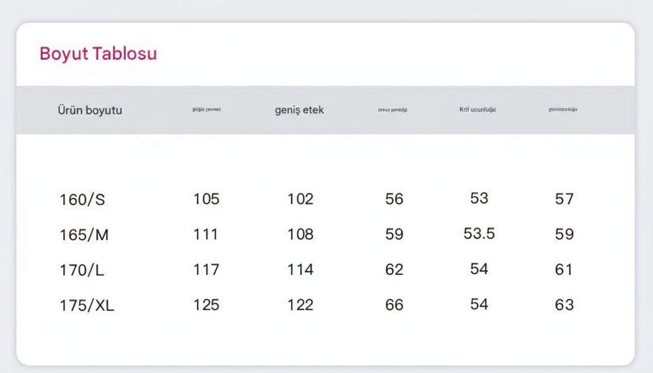This screenshot has height=373, width=653.
Task: Click the value 66 in the 175/XL row
Action: click(394, 305)
